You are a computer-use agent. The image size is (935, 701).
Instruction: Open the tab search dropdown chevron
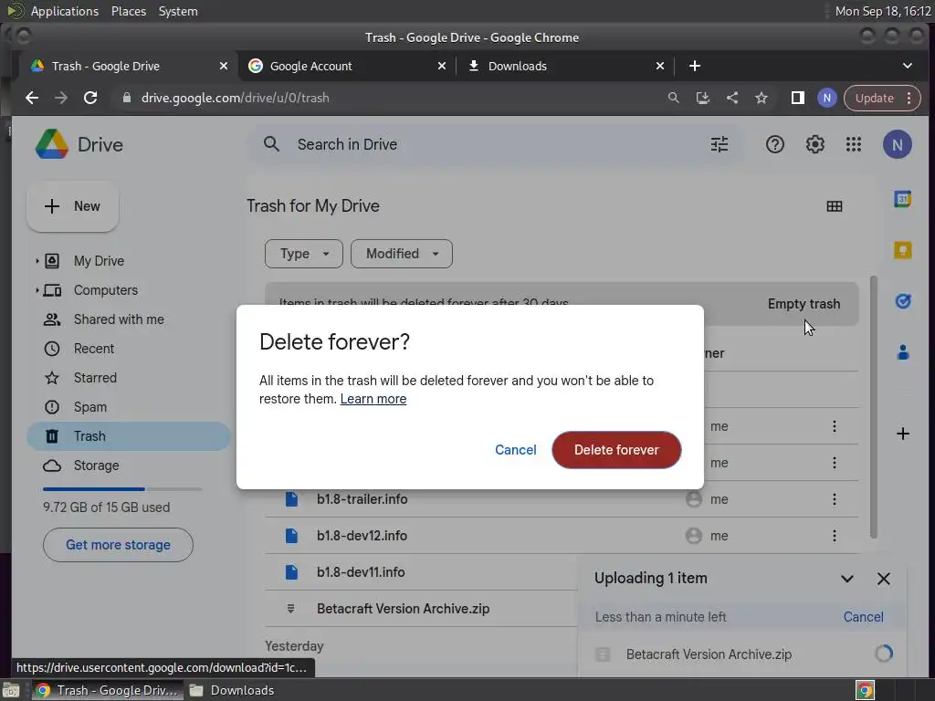(907, 66)
